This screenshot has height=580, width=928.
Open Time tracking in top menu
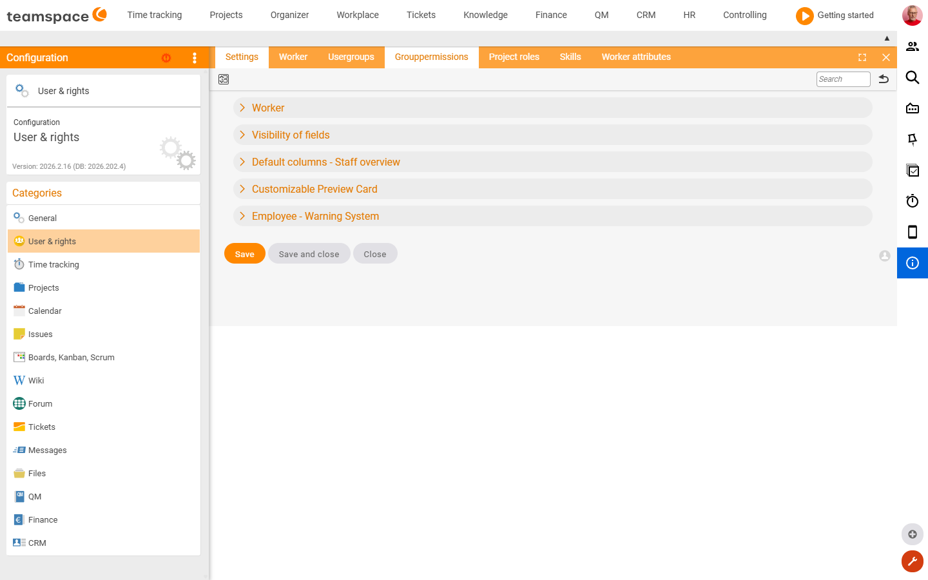coord(155,15)
